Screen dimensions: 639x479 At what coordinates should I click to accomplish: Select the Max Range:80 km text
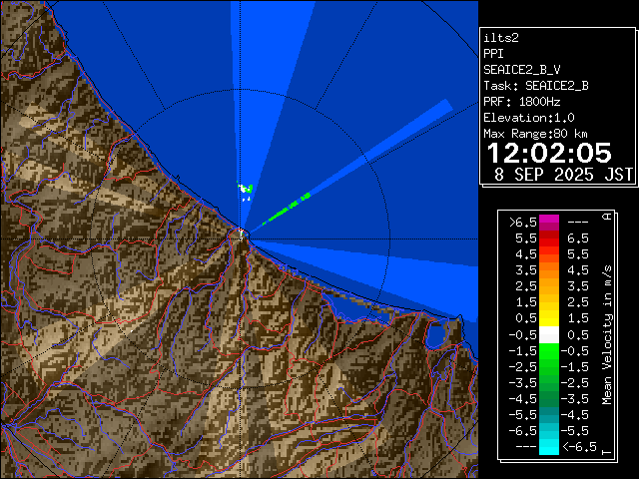pyautogui.click(x=535, y=133)
